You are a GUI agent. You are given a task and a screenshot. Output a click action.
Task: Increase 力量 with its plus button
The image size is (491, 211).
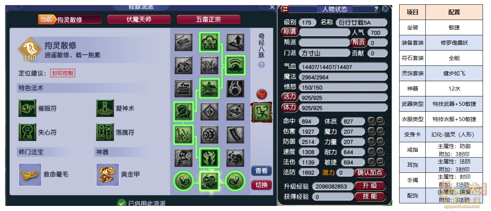[371, 141]
